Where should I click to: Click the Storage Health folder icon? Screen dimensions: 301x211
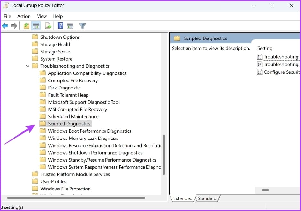click(x=35, y=44)
